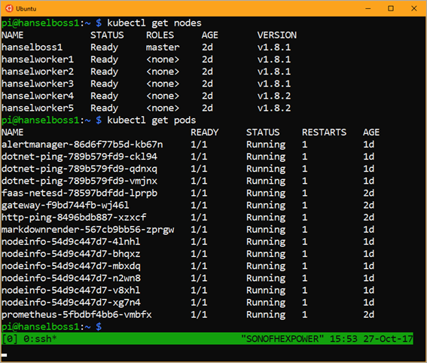
Task: Close the Ubuntu terminal window
Action: click(414, 8)
